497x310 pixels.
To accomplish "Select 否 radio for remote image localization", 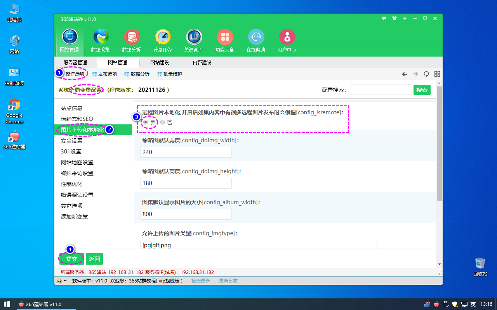I will (x=163, y=122).
